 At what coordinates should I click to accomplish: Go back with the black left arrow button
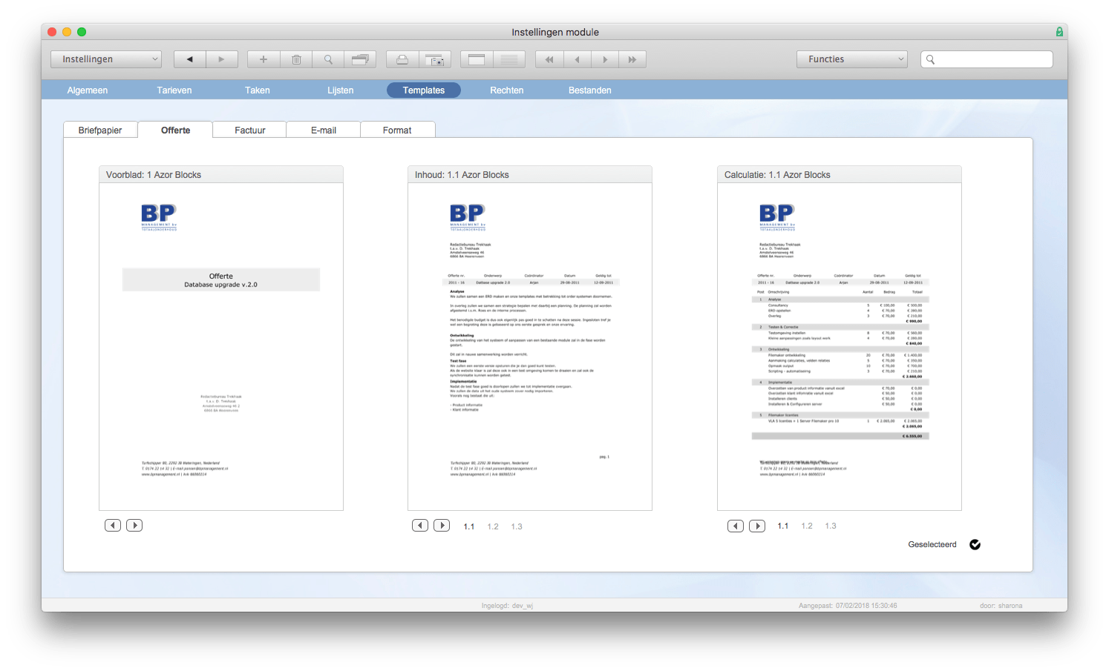[x=190, y=59]
